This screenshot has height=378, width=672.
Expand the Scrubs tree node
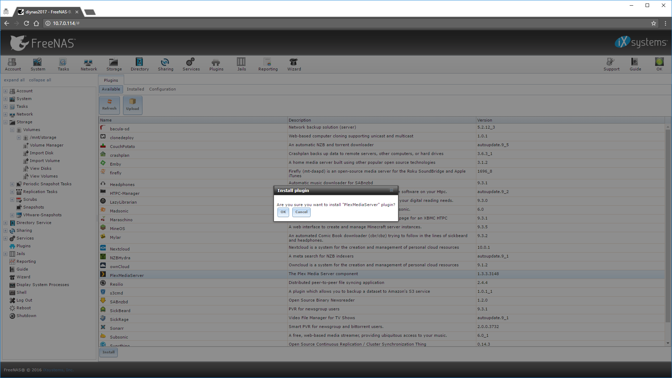[12, 199]
